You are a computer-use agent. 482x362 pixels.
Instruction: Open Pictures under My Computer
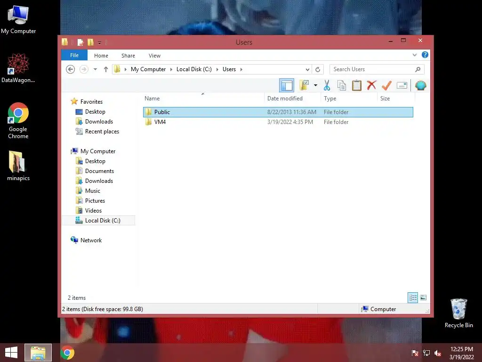[95, 200]
